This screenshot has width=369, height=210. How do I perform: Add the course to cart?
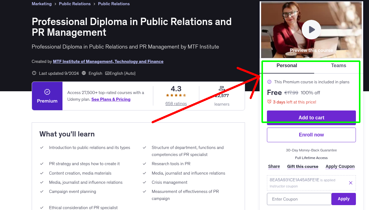click(x=311, y=117)
